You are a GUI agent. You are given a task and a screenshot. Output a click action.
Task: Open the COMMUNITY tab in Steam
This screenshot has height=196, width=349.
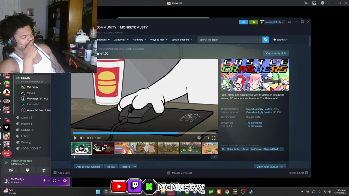click(106, 27)
